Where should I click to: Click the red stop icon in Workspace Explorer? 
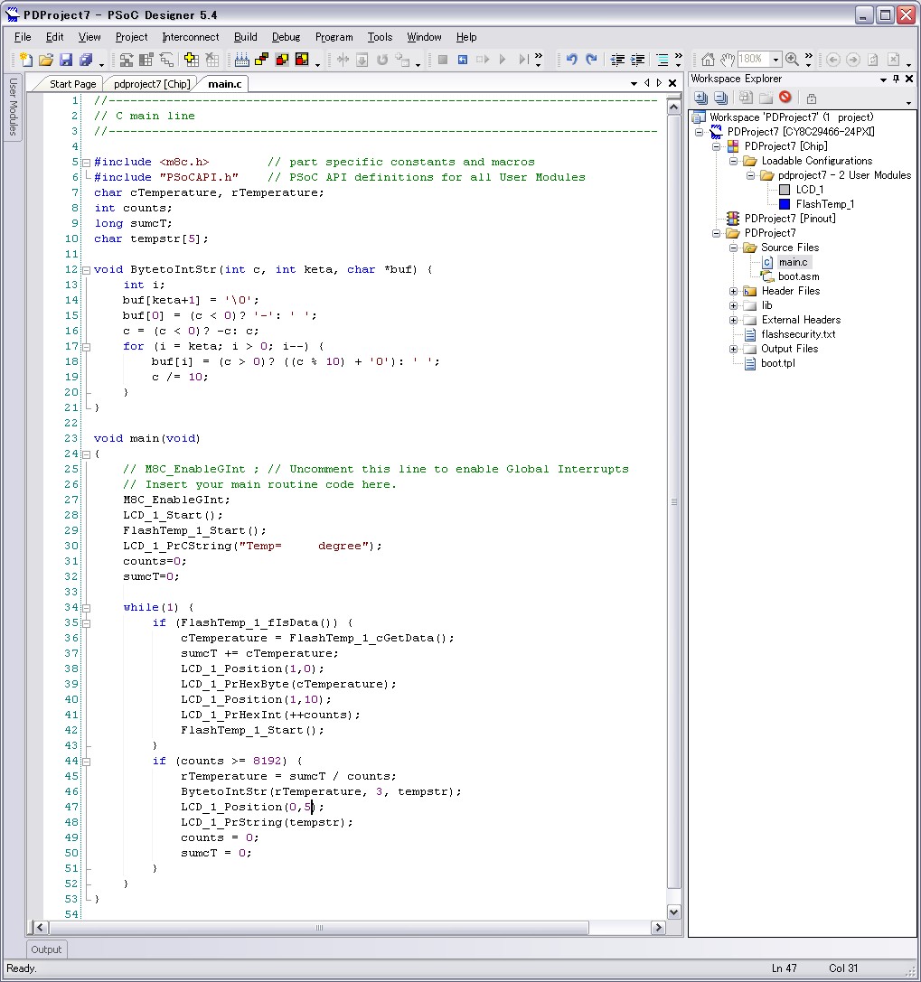785,98
